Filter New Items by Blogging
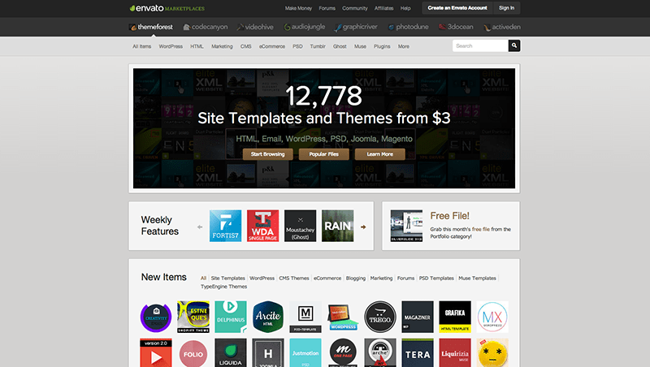The height and width of the screenshot is (367, 650). [356, 278]
